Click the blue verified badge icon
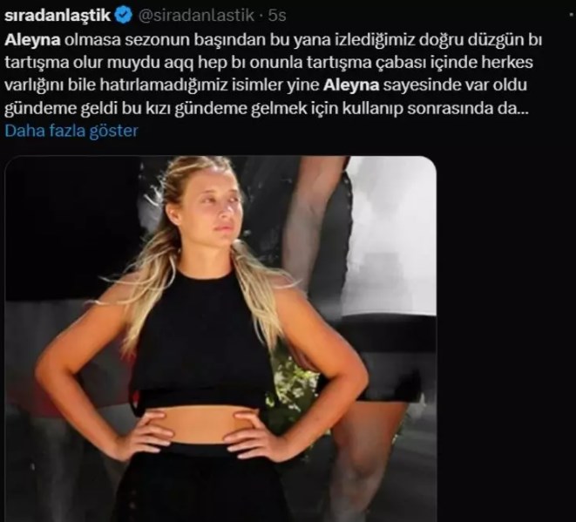The image size is (576, 522). tap(124, 16)
